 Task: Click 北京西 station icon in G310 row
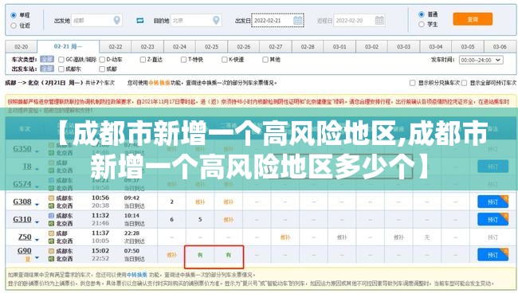tap(51, 223)
